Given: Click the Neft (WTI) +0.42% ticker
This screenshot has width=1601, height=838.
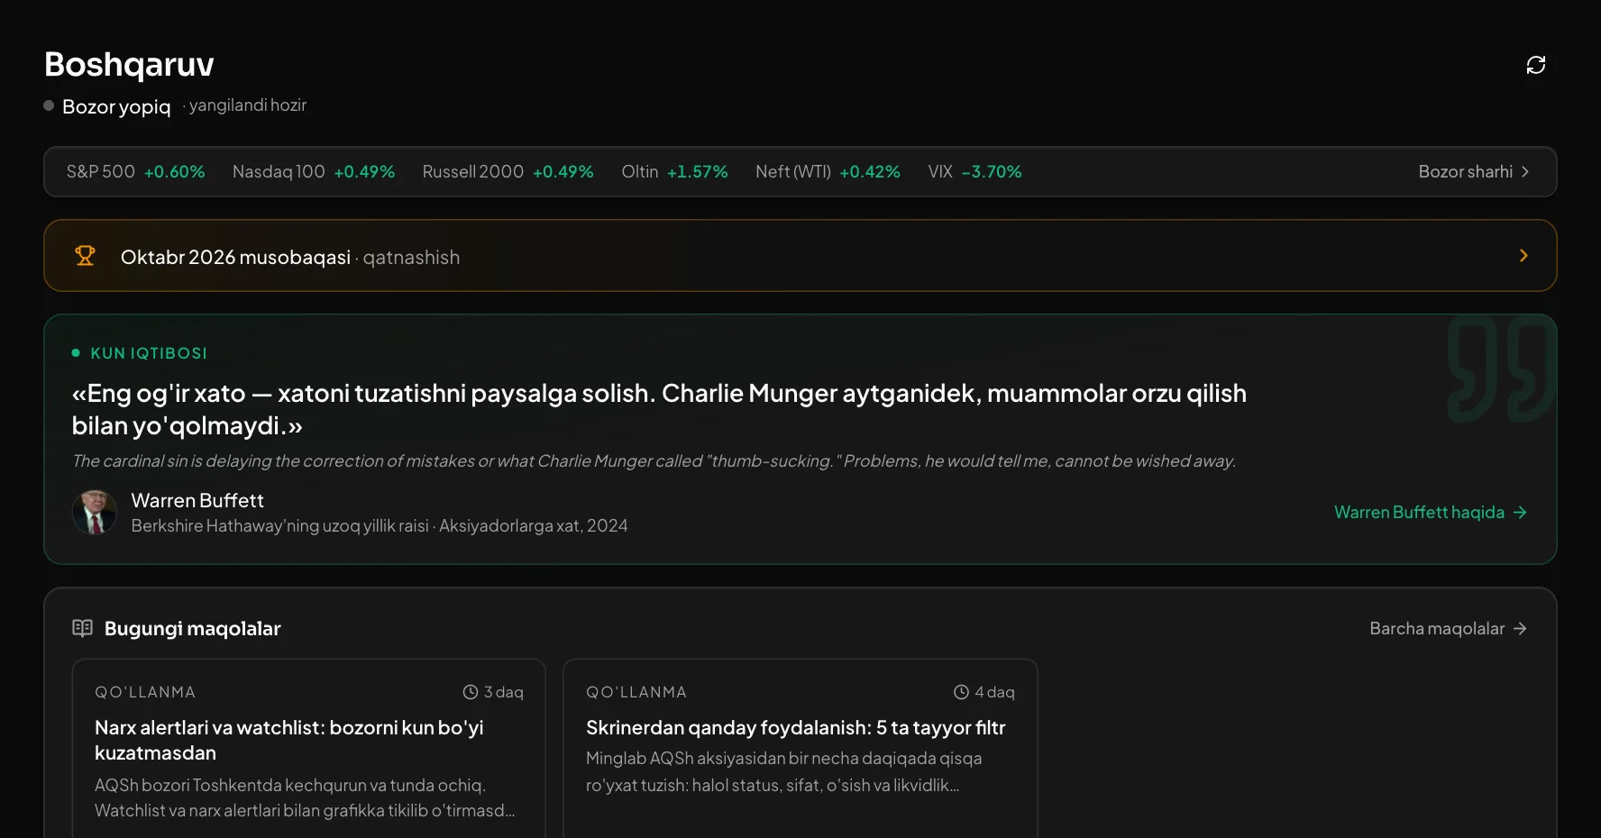Looking at the screenshot, I should coord(828,171).
